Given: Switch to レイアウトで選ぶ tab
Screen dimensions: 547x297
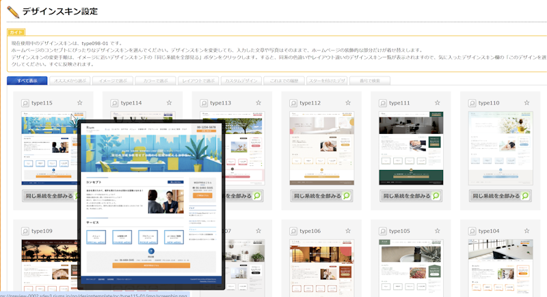Looking at the screenshot, I should pyautogui.click(x=198, y=81).
